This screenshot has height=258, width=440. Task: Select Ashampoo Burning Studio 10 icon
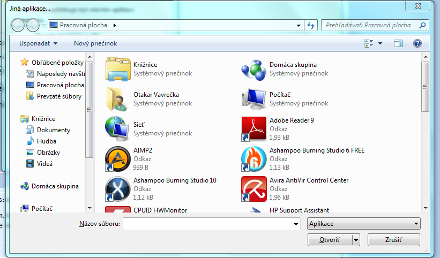tap(118, 189)
